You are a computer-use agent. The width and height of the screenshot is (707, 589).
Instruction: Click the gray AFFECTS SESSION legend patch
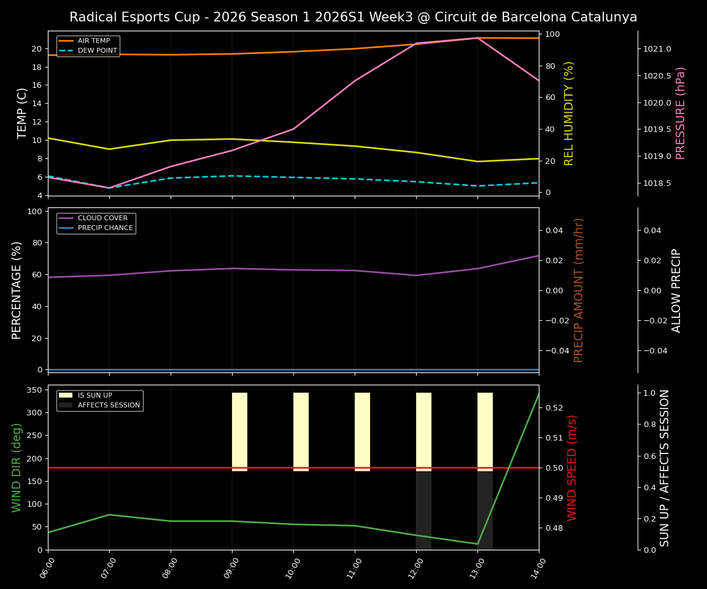66,404
